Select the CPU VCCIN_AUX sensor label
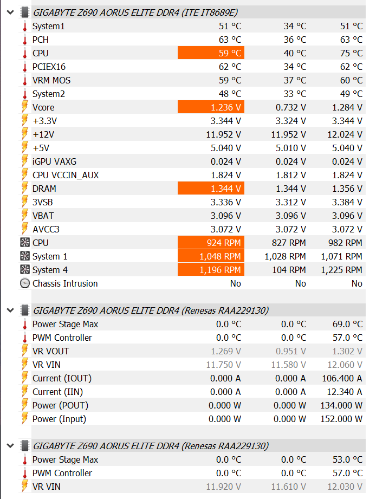Screen dimensions: 376x499 tap(66, 175)
